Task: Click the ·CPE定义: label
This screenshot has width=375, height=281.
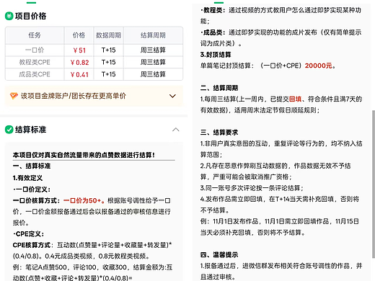Action: point(28,234)
